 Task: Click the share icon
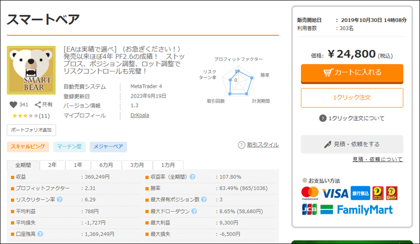point(38,105)
